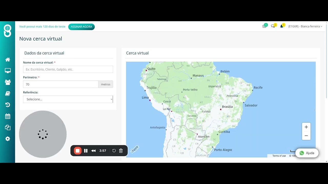The image size is (328, 184).
Task: Open the Home icon in sidebar
Action: tap(8, 60)
